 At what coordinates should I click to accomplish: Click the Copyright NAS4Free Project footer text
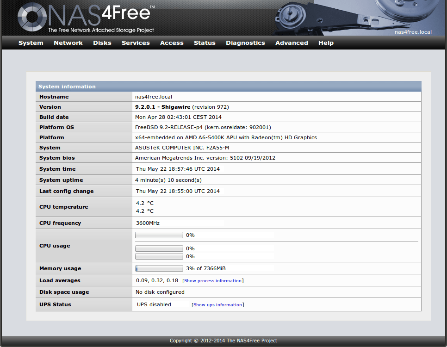(223, 340)
